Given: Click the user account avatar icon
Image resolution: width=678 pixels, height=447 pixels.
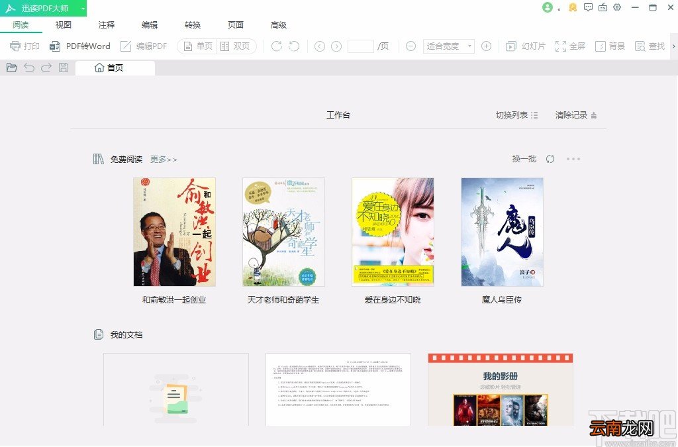Looking at the screenshot, I should click(548, 7).
